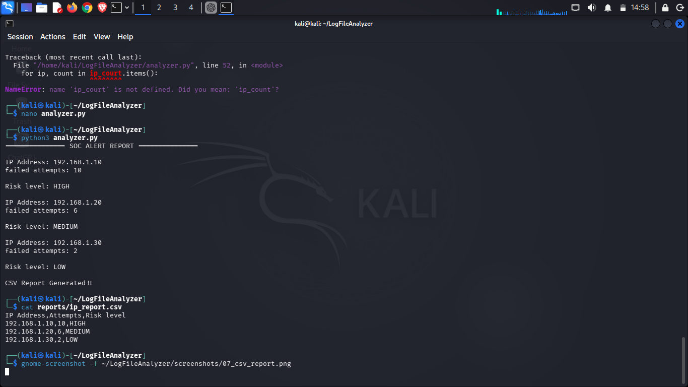Expand the terminal launcher dropdown arrow
This screenshot has width=688, height=387.
[127, 8]
